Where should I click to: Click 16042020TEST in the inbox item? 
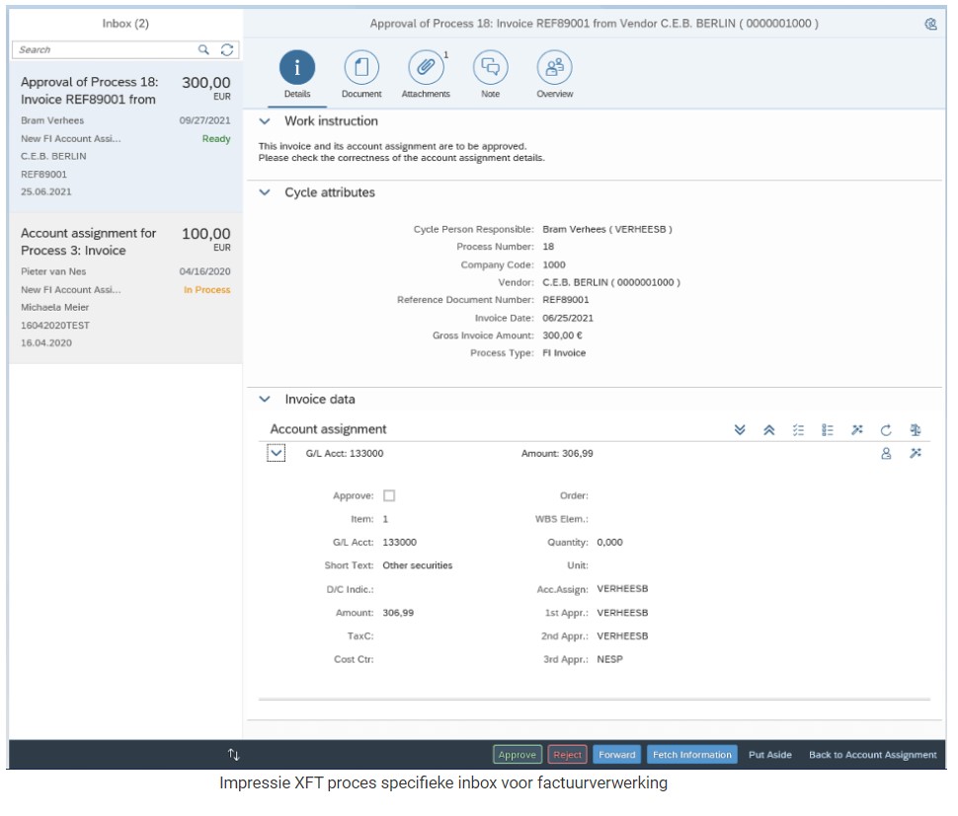click(x=55, y=326)
